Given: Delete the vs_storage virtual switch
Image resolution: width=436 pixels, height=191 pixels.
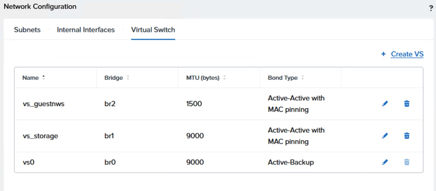Looking at the screenshot, I should click(x=407, y=135).
